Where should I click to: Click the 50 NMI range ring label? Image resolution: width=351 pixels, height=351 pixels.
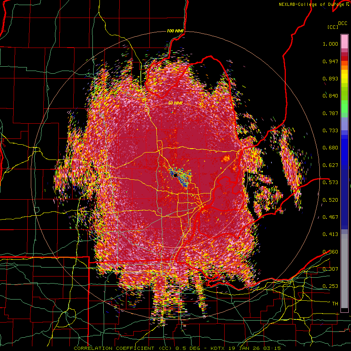[175, 103]
